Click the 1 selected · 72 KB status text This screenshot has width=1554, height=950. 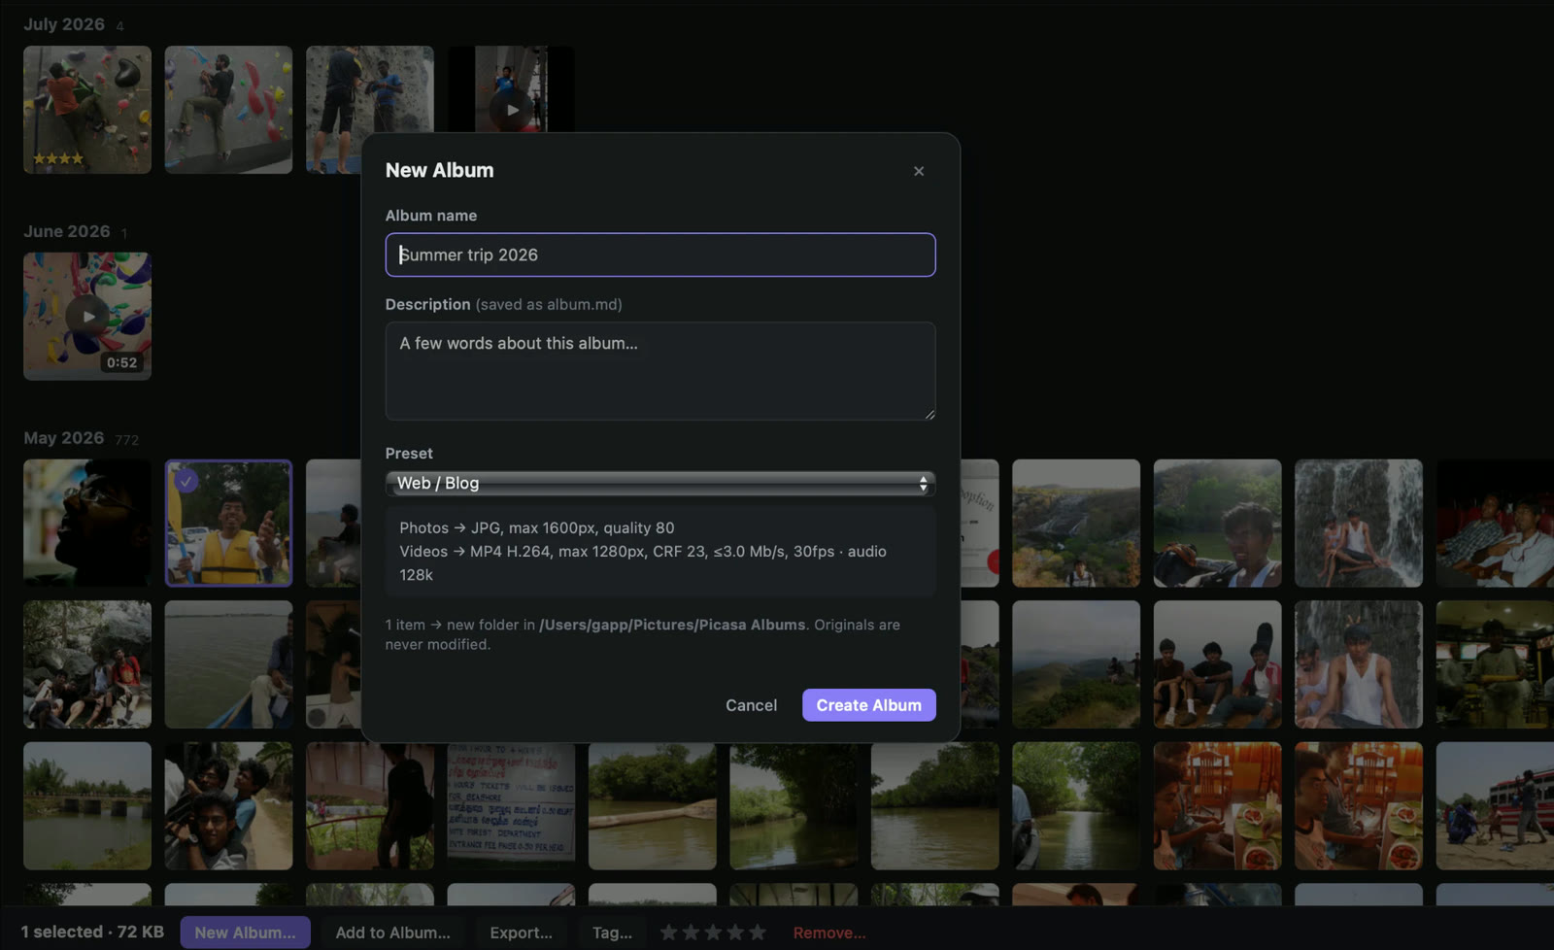point(92,933)
